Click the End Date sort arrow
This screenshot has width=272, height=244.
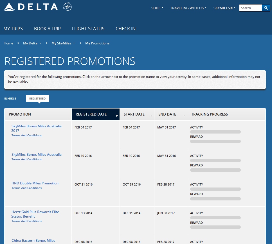point(185,116)
